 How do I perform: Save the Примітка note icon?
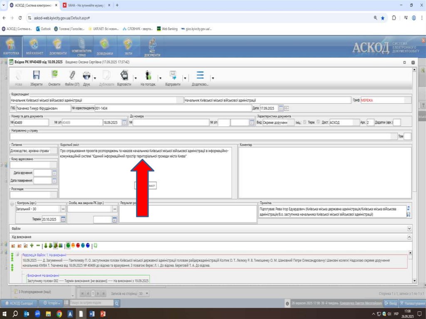tap(408, 215)
